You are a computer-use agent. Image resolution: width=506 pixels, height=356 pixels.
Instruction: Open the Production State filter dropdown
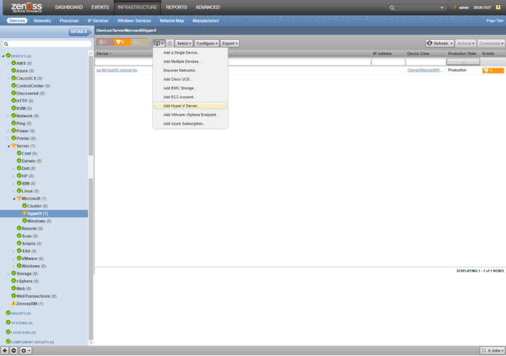pos(463,62)
